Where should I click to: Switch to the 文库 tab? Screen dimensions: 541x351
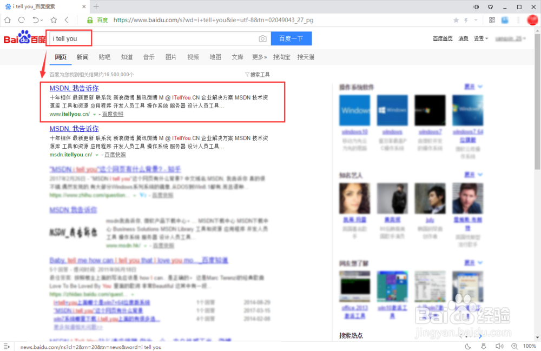pyautogui.click(x=237, y=57)
